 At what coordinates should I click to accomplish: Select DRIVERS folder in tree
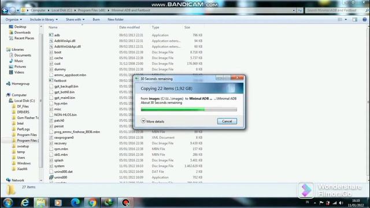click(x=23, y=112)
